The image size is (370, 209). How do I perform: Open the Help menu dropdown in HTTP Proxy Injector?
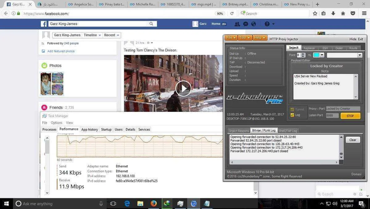tap(259, 38)
